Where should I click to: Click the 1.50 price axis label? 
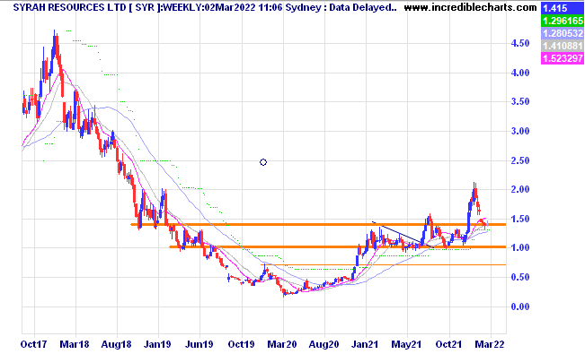click(x=520, y=219)
